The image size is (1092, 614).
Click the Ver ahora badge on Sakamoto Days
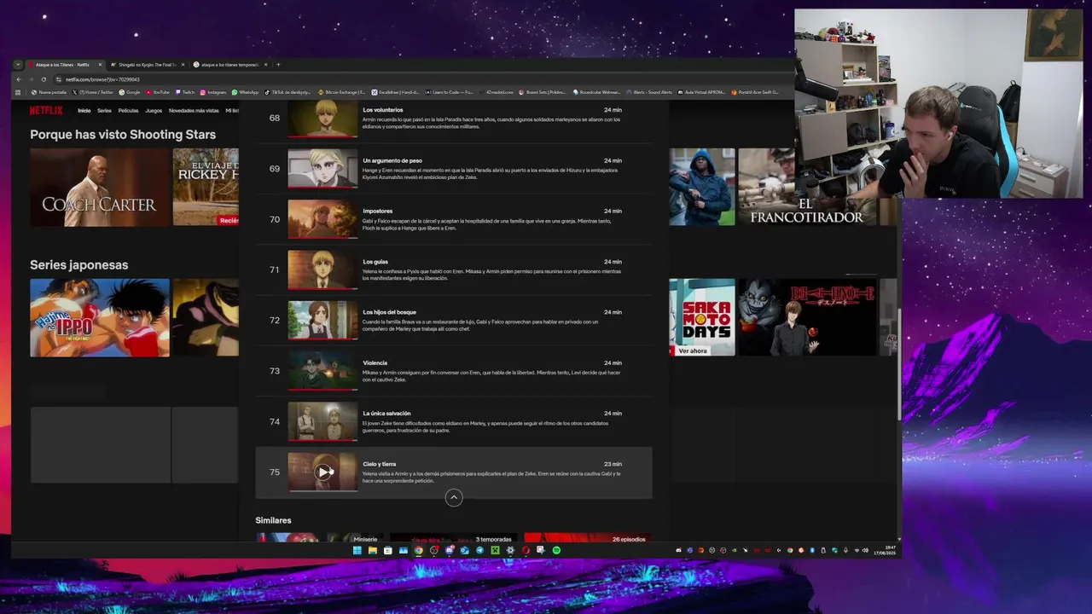693,350
